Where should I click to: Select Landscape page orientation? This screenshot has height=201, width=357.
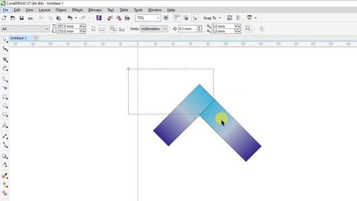(102, 28)
